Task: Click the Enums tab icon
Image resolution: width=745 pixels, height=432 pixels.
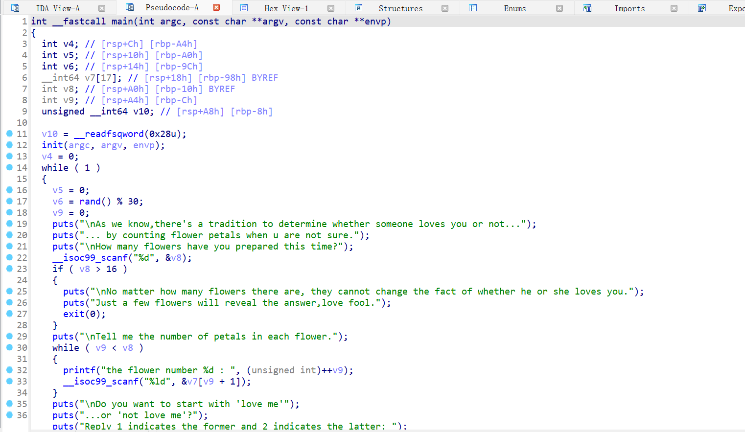Action: tap(473, 8)
